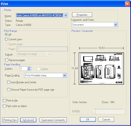
Task: Confirm printing with OK
Action: (88, 119)
